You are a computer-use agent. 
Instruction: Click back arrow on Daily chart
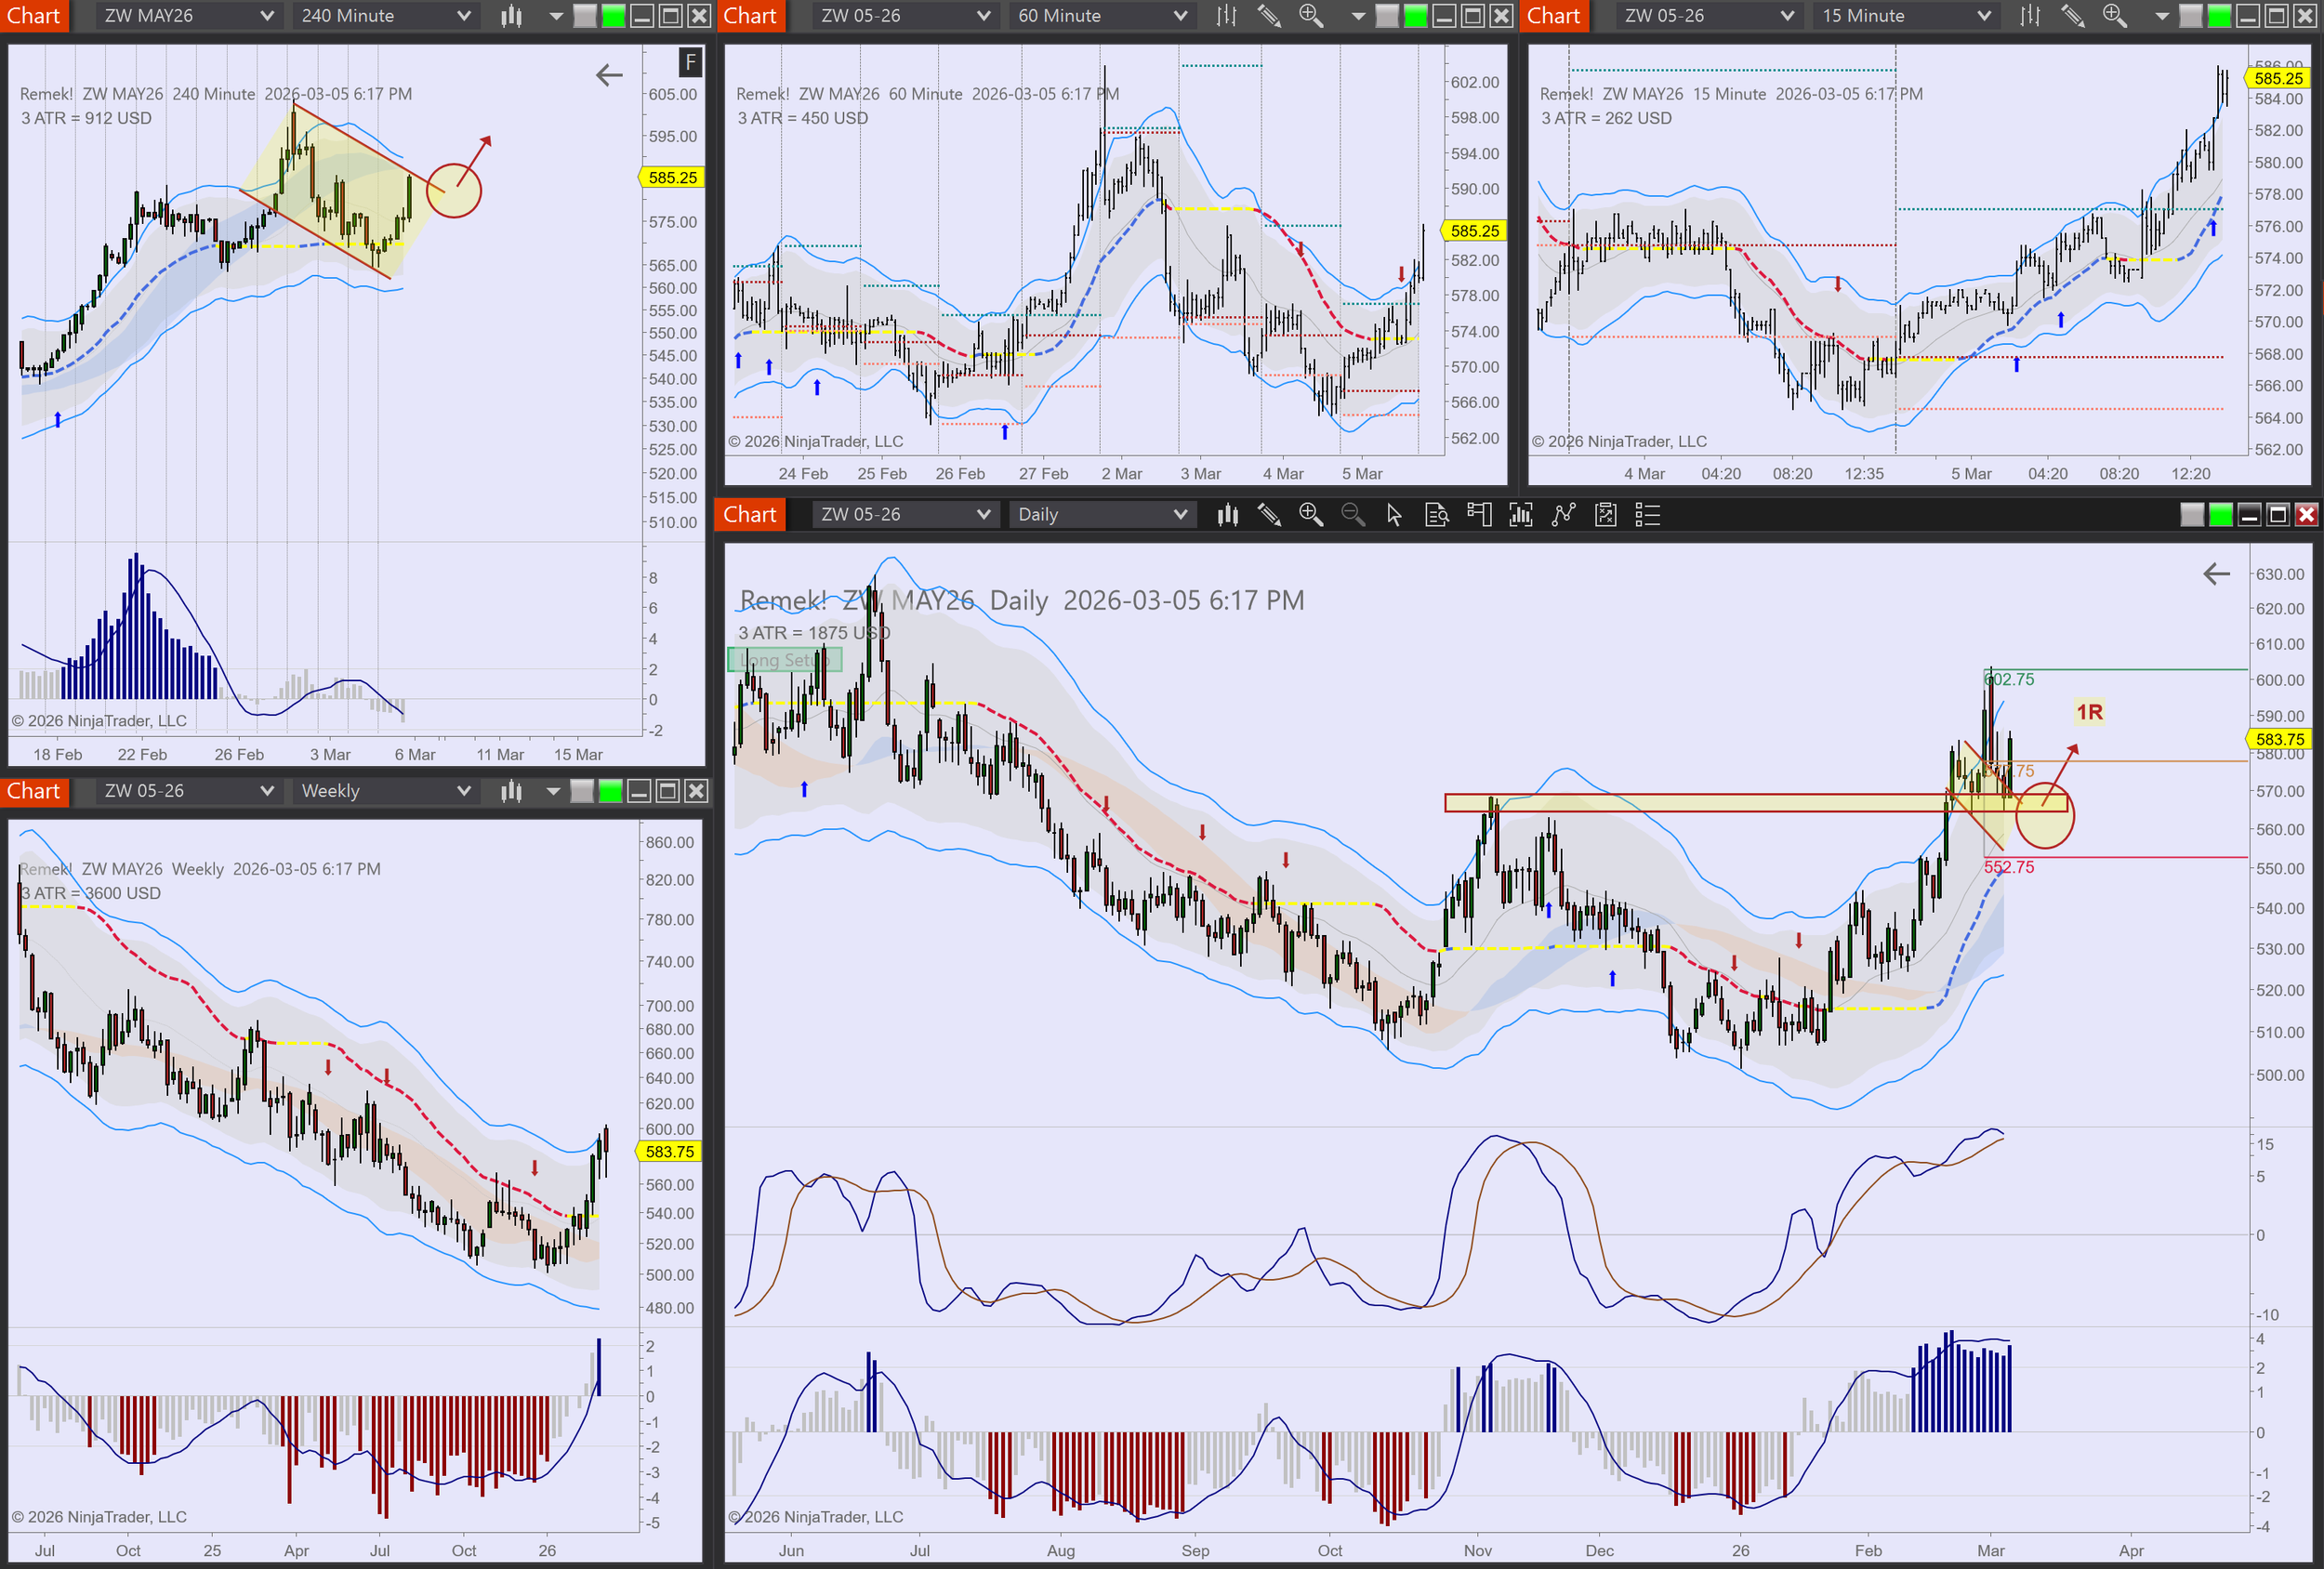(x=2217, y=574)
